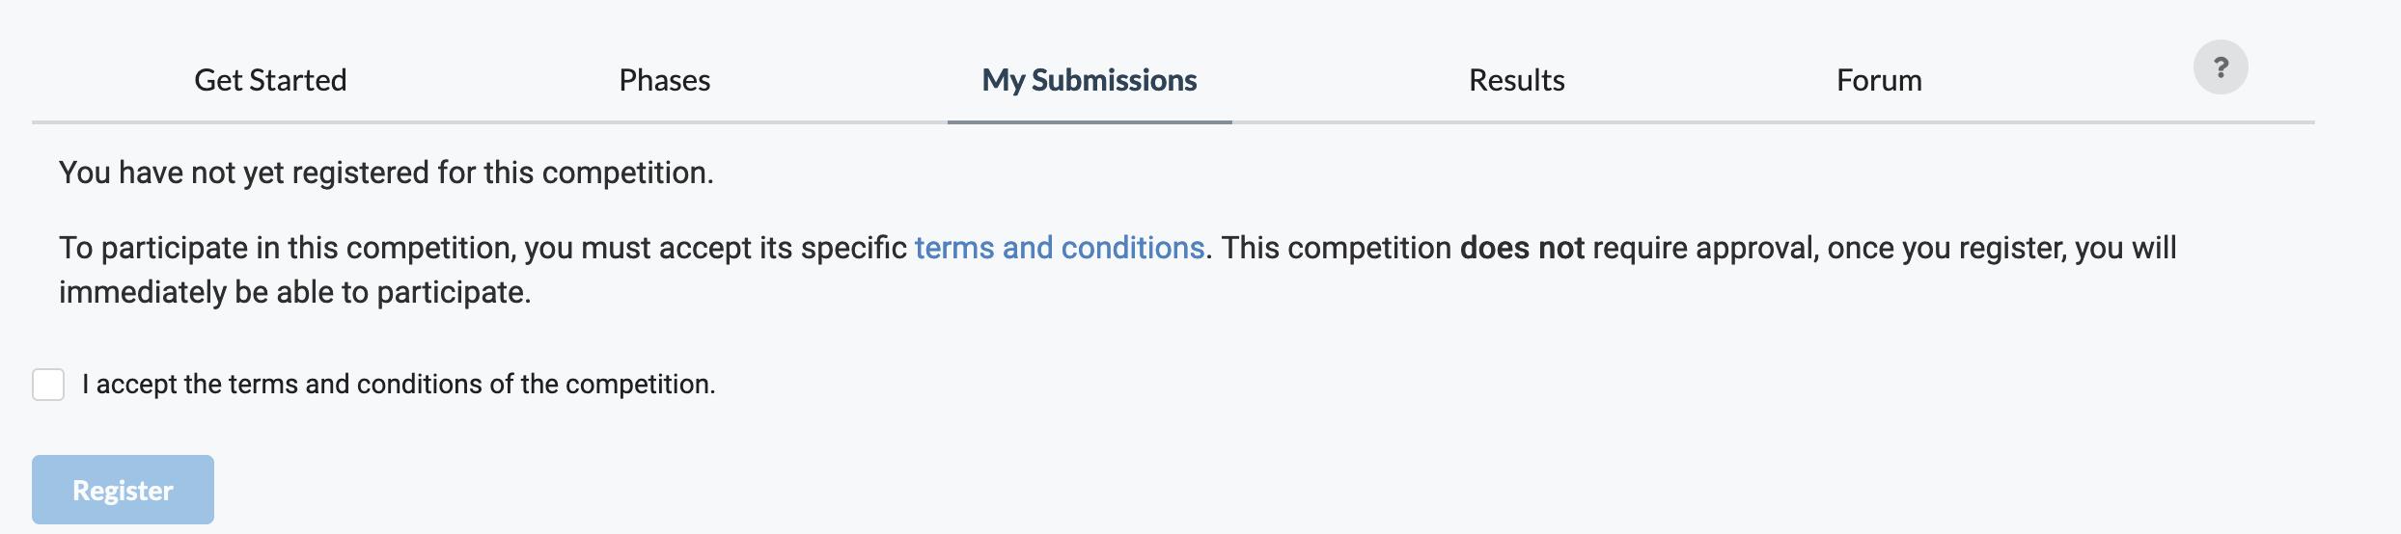2401x534 pixels.
Task: Open the Get Started tab
Action: (270, 80)
